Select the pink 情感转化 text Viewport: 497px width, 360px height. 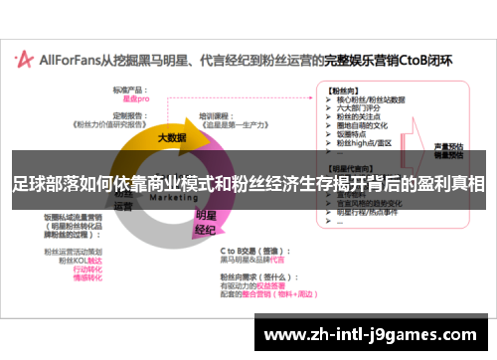(x=87, y=277)
